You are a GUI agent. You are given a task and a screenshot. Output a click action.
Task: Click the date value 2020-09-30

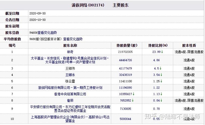tap(37, 13)
